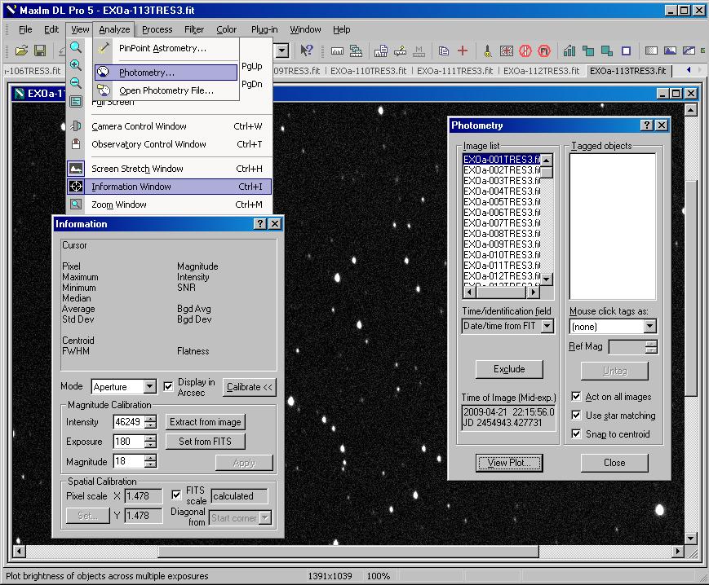Click the Open file folder icon

click(22, 51)
